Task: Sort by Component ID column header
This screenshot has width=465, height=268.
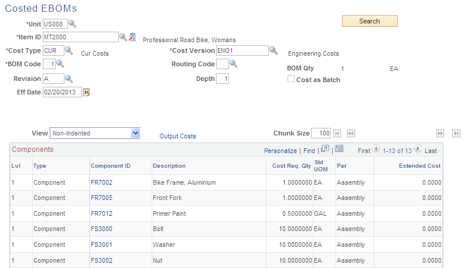Action: click(111, 166)
